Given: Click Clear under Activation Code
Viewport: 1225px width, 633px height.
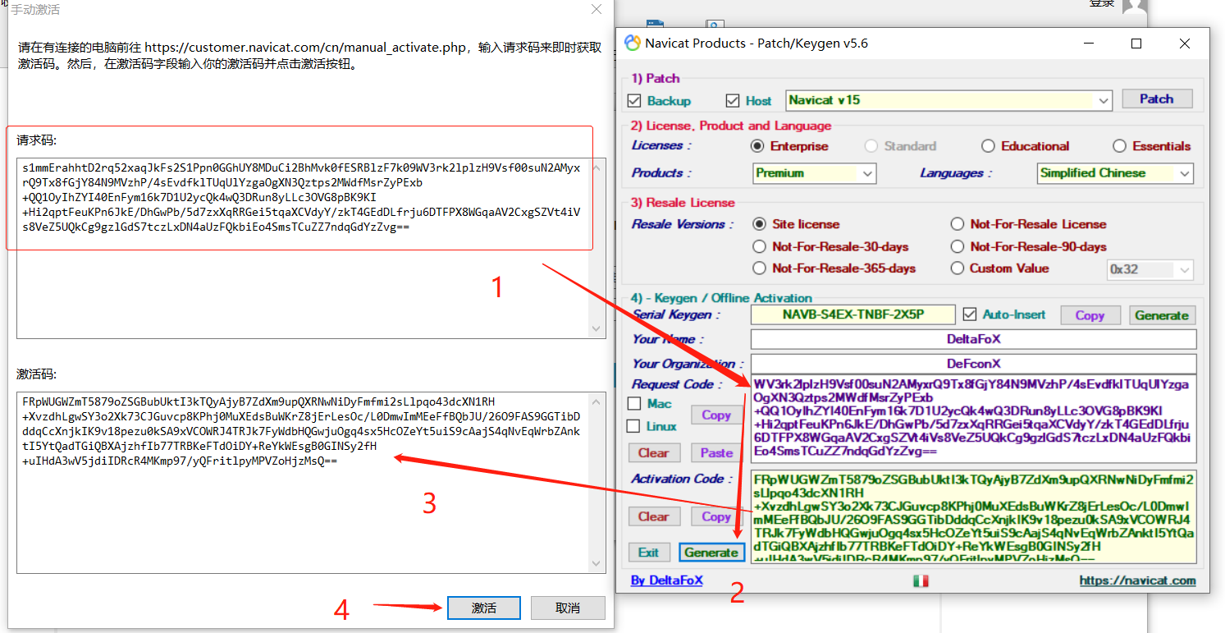Looking at the screenshot, I should 654,516.
